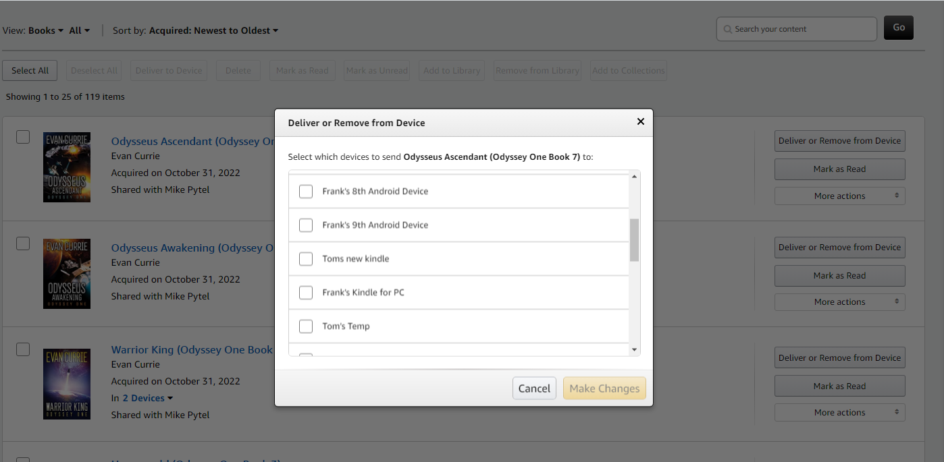Screen dimensions: 944x462
Task: Click Deliver or Remove for Odysseus Ascendant
Action: [x=839, y=141]
